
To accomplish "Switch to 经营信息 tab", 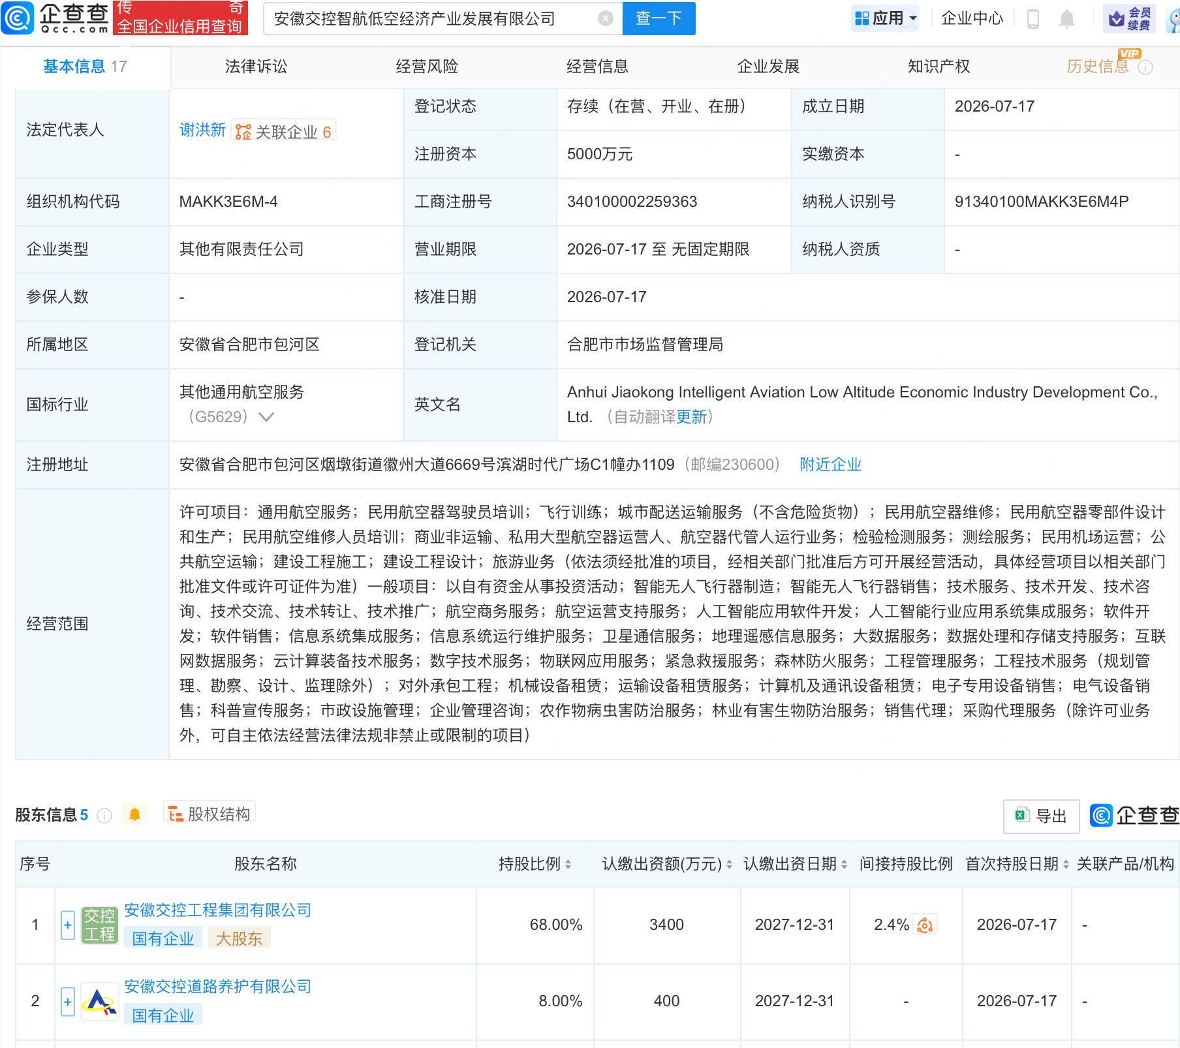I will click(598, 67).
